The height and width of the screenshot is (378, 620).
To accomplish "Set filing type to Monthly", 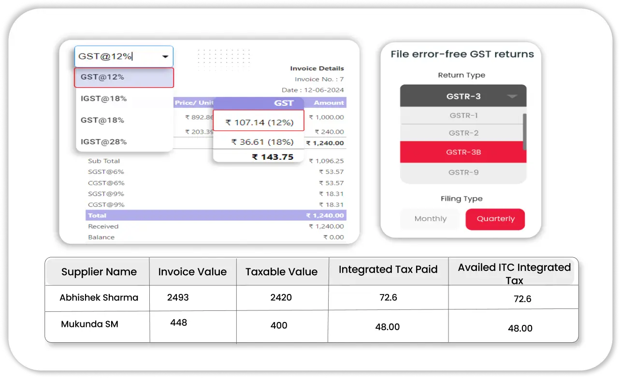I will (430, 219).
